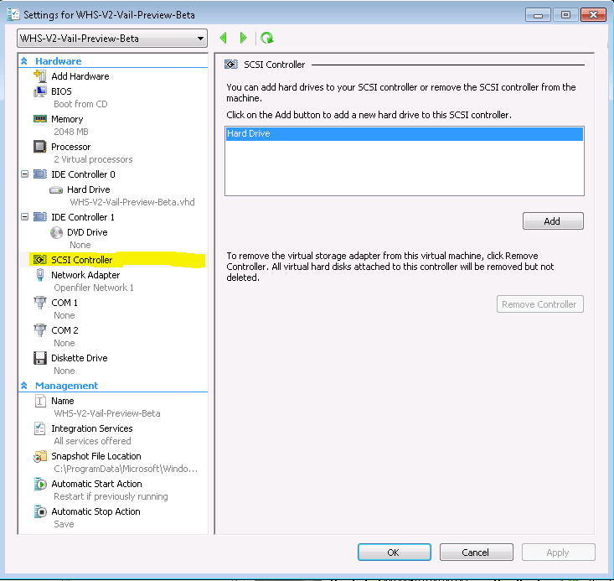
Task: Select the DVD Drive disc icon
Action: 56,232
